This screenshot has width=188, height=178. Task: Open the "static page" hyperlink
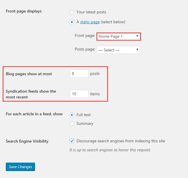coord(90,22)
